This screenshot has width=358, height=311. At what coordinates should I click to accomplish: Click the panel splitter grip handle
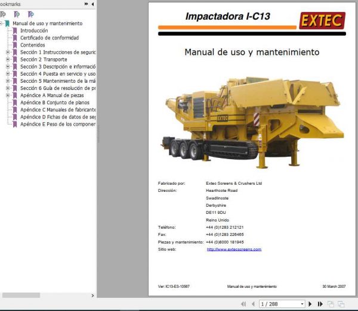[x=98, y=134]
